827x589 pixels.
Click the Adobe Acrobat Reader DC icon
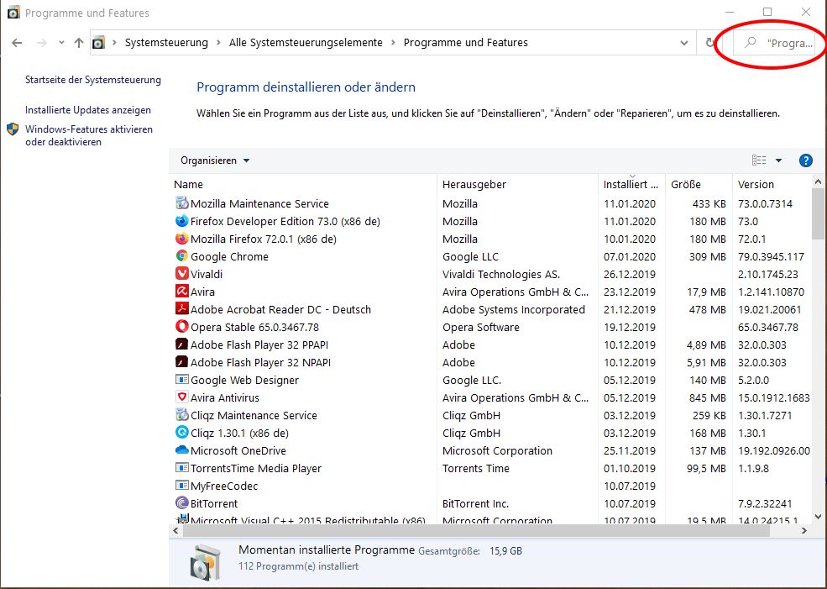[182, 309]
